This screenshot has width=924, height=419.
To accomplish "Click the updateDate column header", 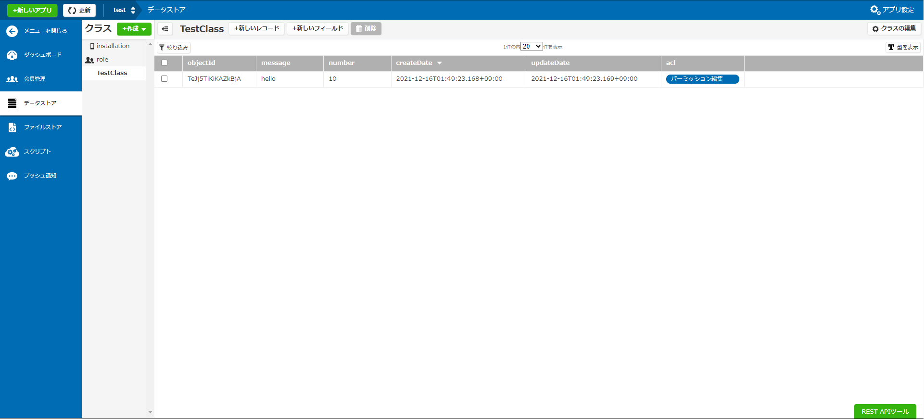I will pos(594,63).
